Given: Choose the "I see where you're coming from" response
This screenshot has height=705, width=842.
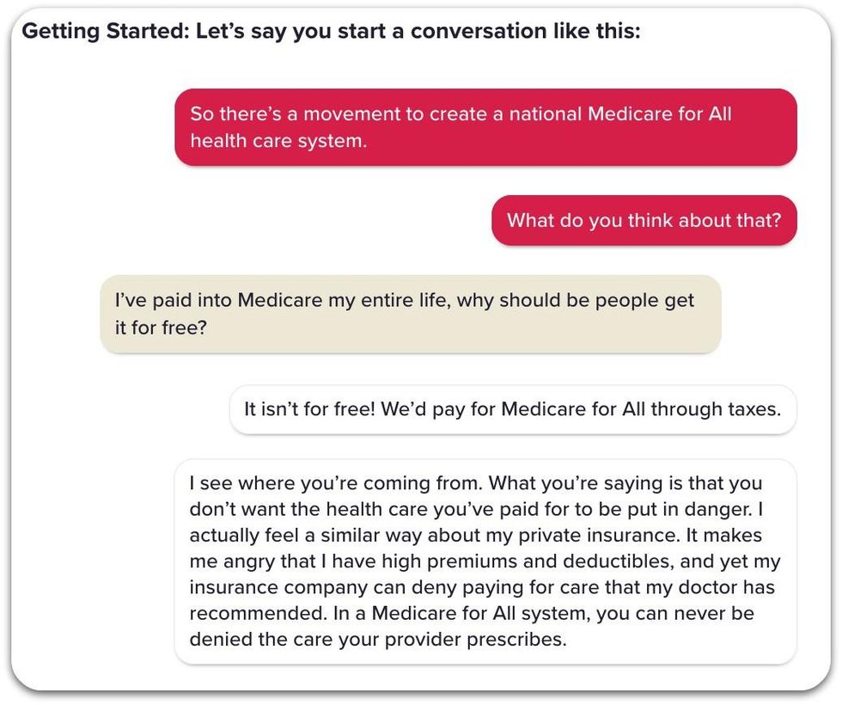Looking at the screenshot, I should pyautogui.click(x=485, y=561).
